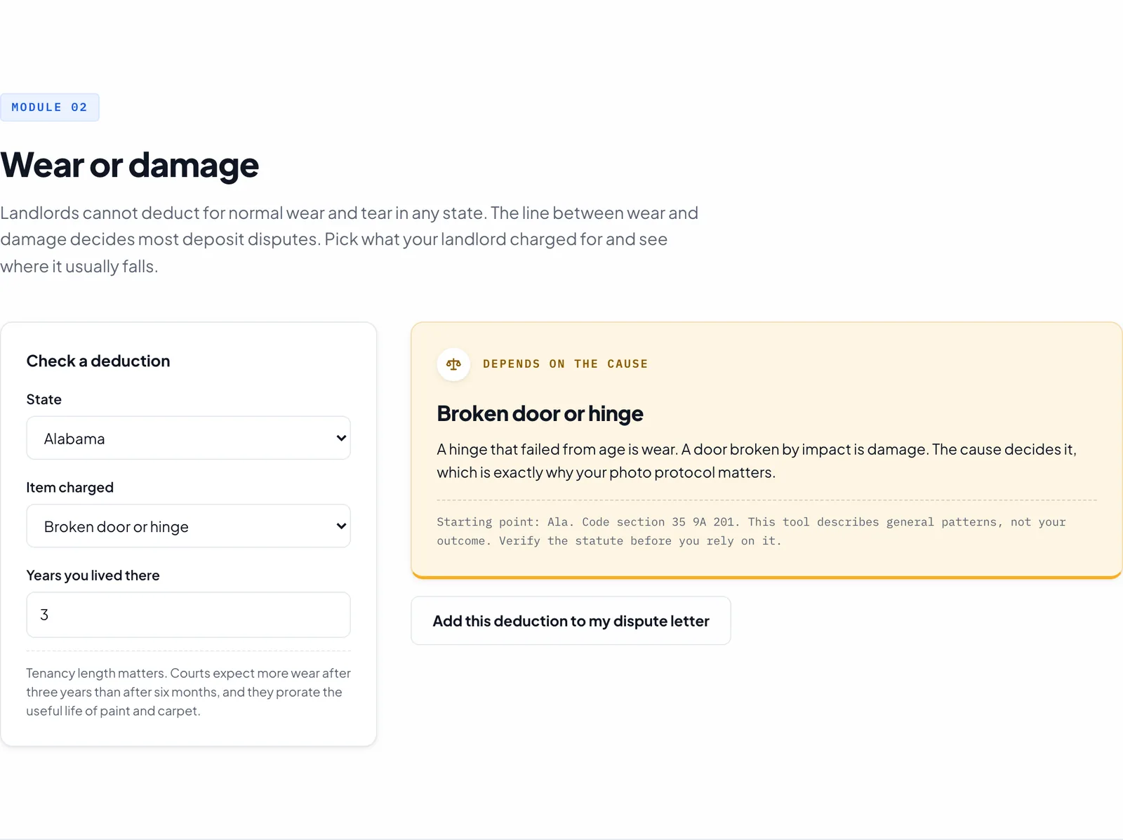
Task: Click the Wear or damage heading
Action: 130,165
